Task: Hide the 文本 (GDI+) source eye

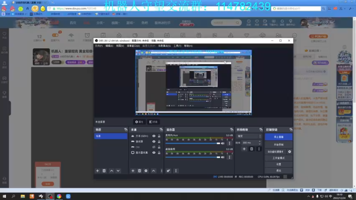Action: click(154, 136)
